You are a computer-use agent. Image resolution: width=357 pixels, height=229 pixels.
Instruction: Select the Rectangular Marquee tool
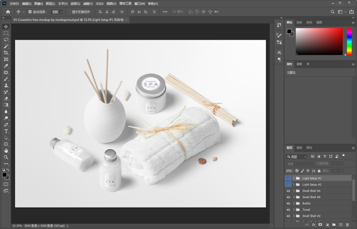click(x=6, y=33)
